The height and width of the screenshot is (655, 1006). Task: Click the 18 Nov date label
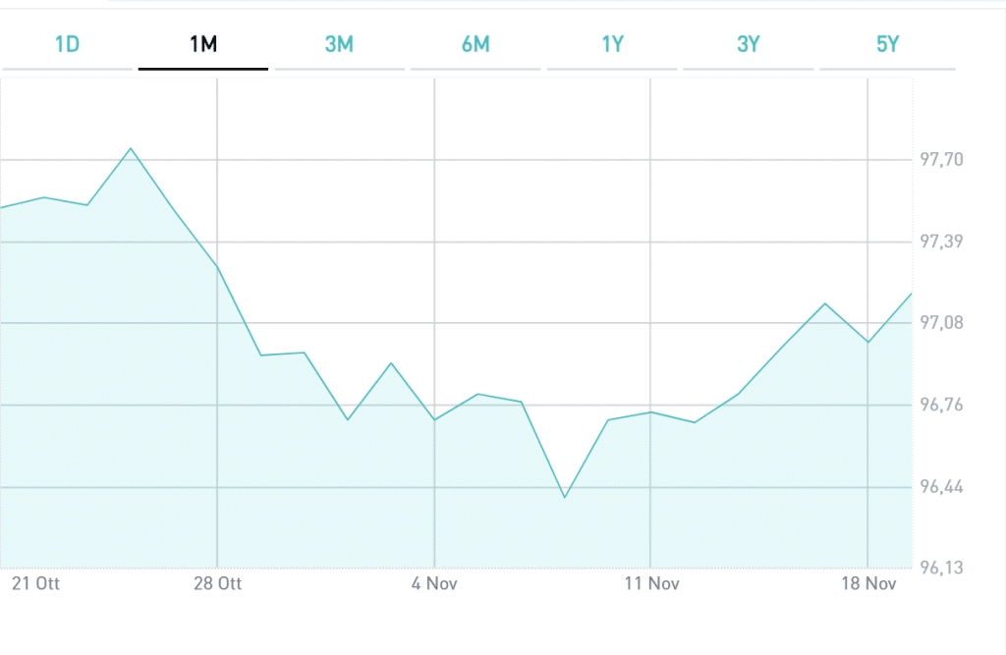pyautogui.click(x=868, y=583)
